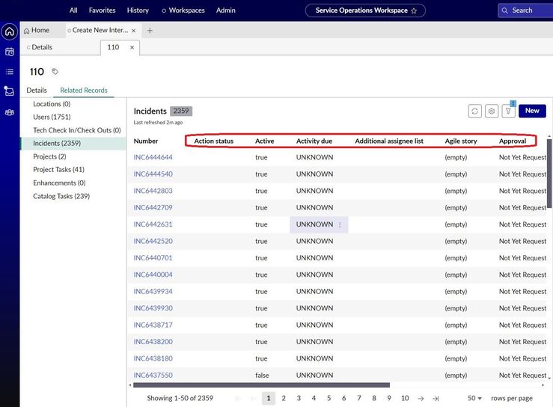
Task: Select Incidents (2359) related list
Action: tap(73, 143)
